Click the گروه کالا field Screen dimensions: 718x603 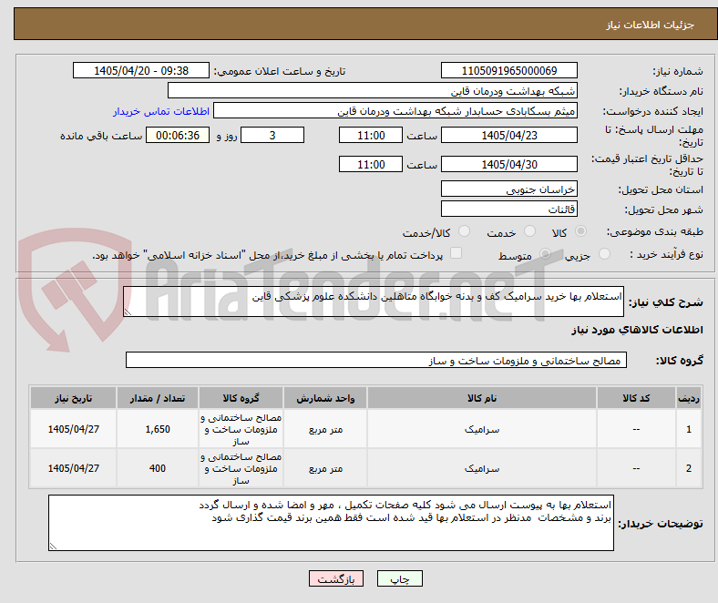click(x=376, y=361)
